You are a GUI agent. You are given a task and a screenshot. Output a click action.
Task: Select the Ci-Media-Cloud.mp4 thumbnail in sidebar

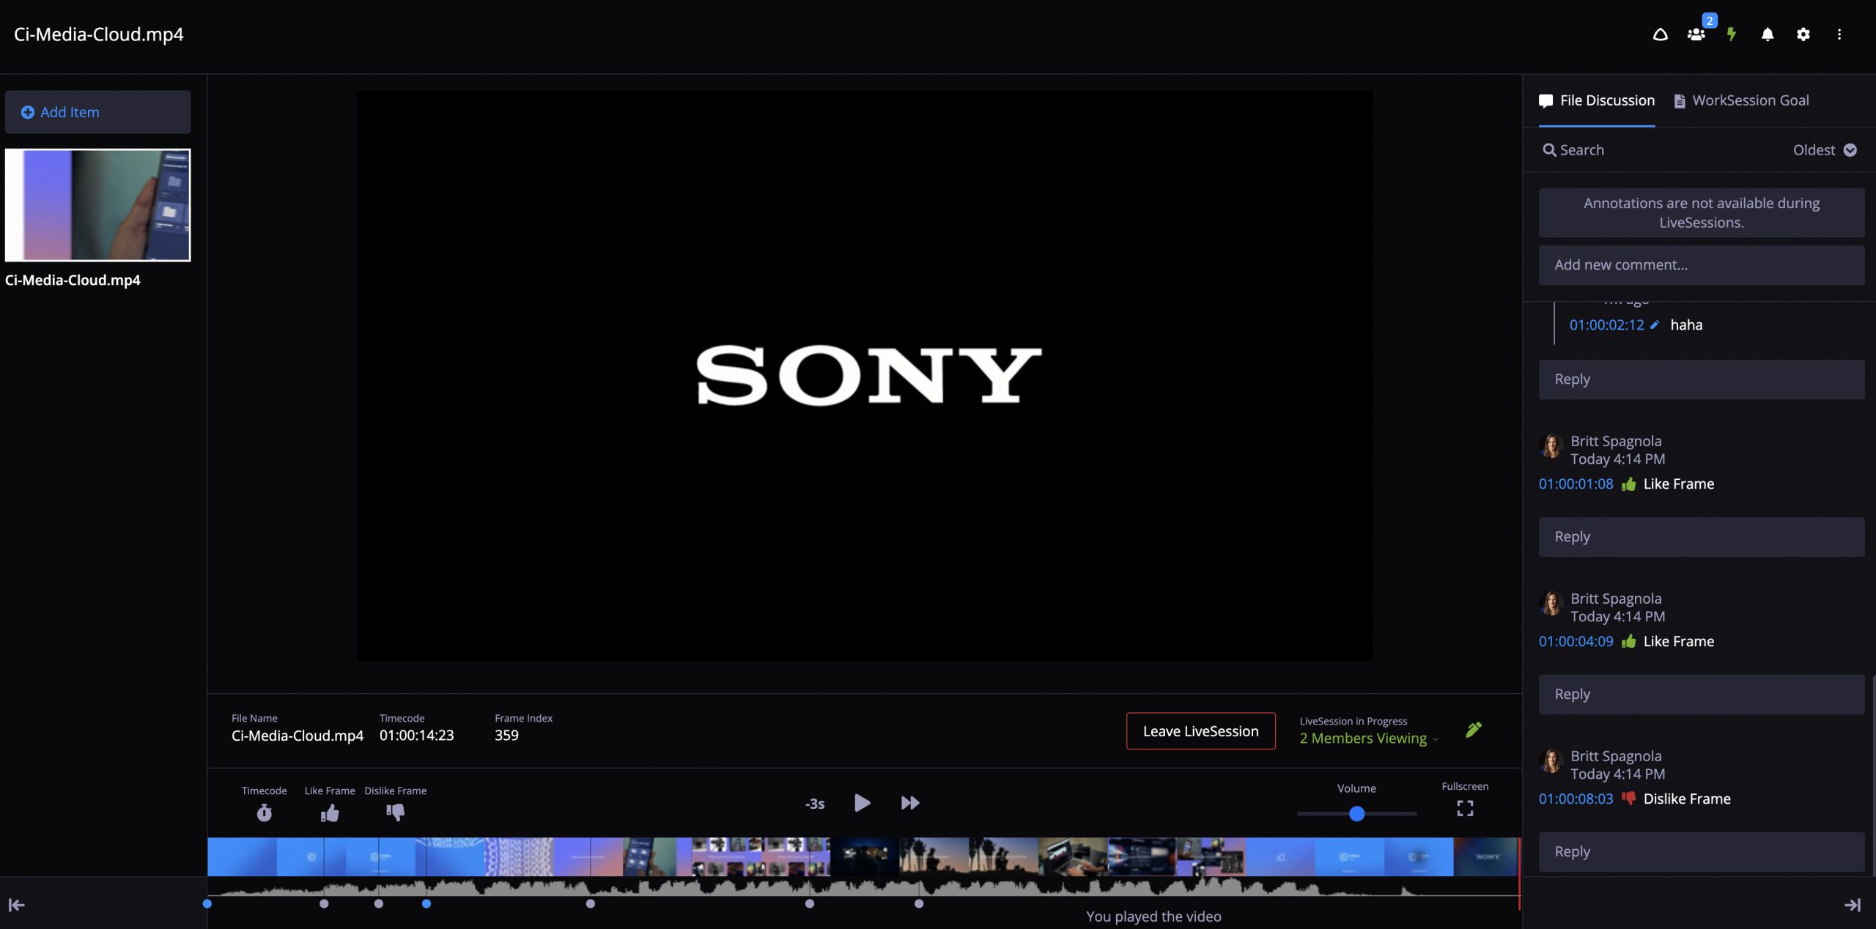point(97,205)
